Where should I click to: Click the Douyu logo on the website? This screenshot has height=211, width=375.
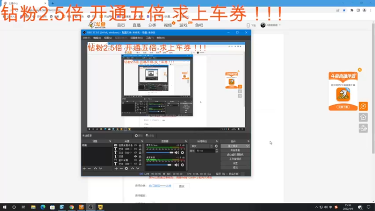pos(97,25)
